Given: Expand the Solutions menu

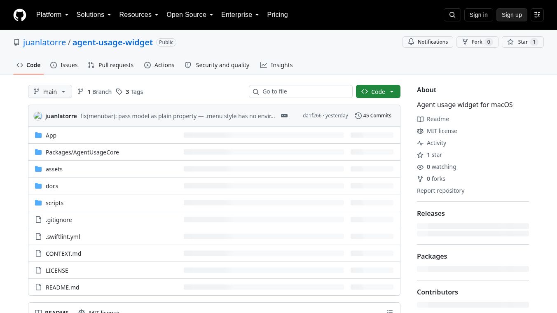Looking at the screenshot, I should [x=94, y=15].
